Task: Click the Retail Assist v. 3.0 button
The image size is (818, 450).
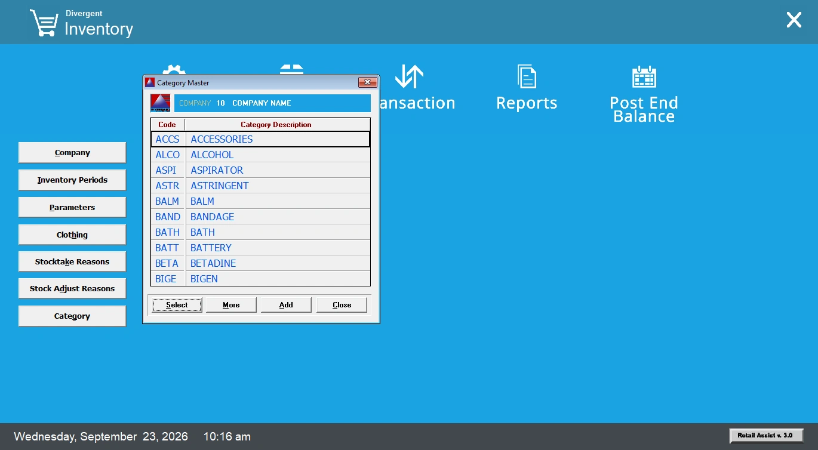Action: coord(766,436)
